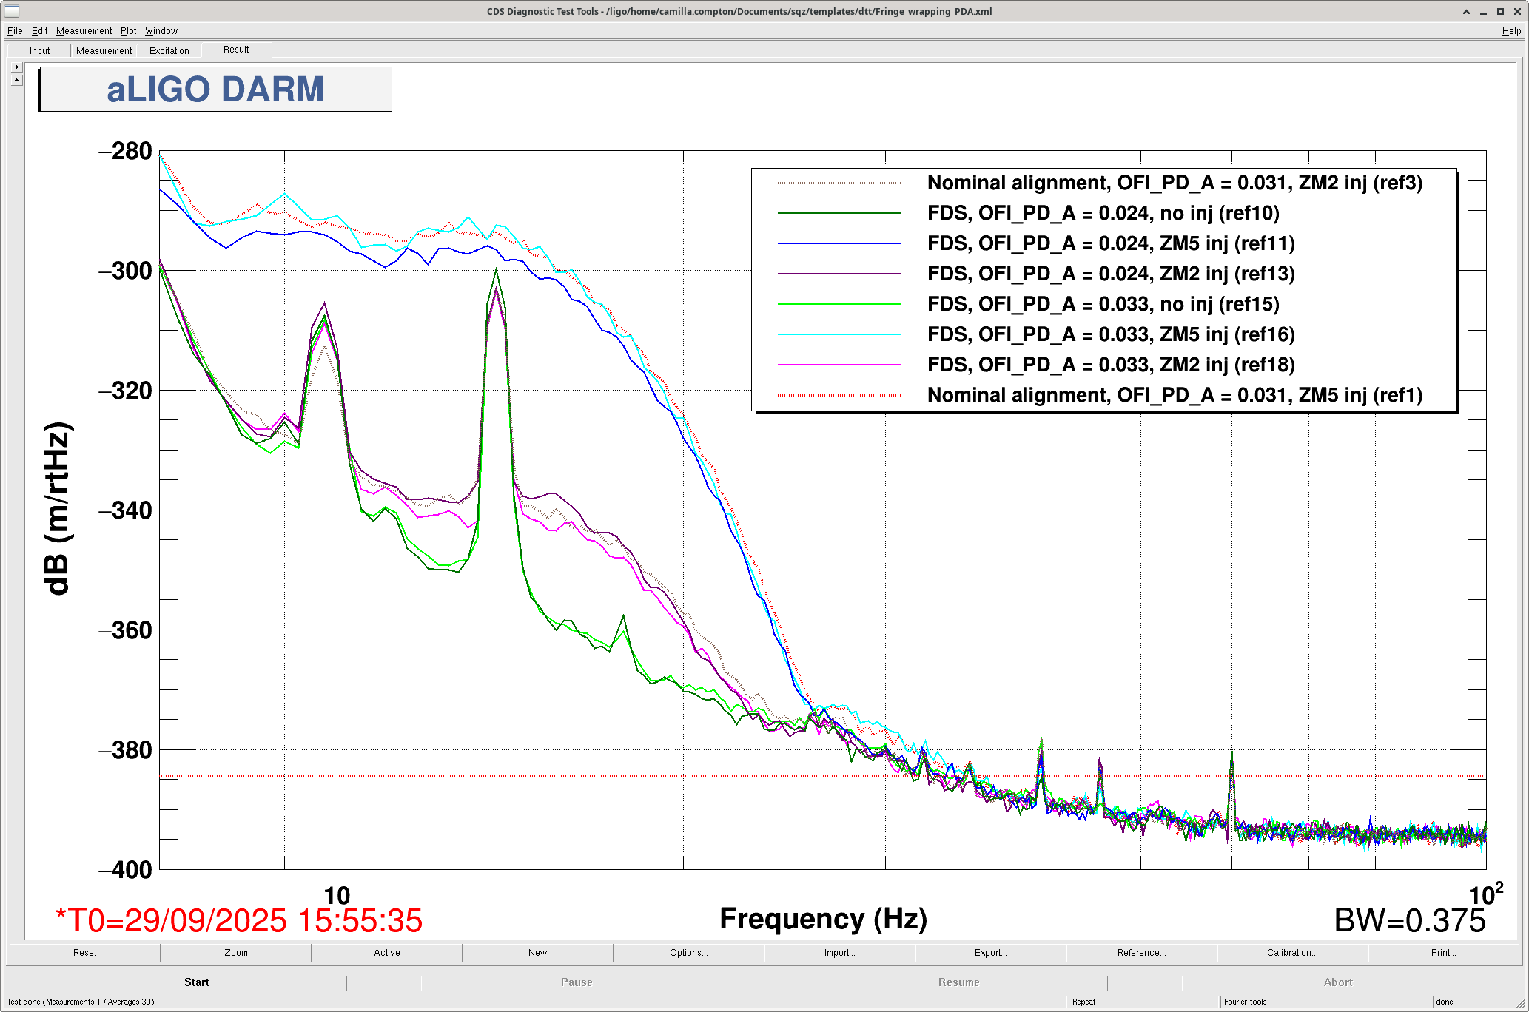Click the Print... button
This screenshot has height=1012, width=1529.
point(1443,953)
